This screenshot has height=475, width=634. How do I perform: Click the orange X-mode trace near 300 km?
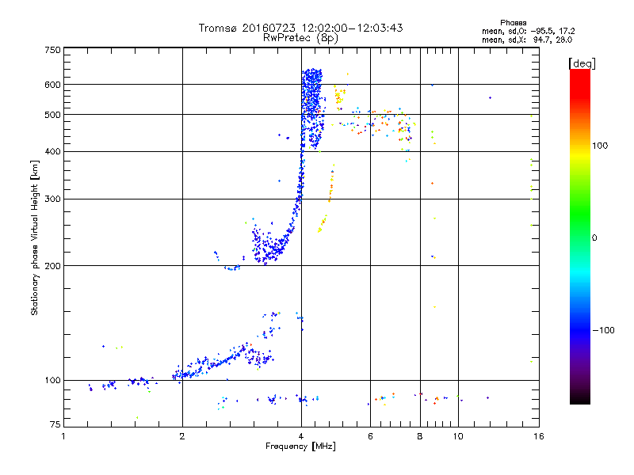331,183
